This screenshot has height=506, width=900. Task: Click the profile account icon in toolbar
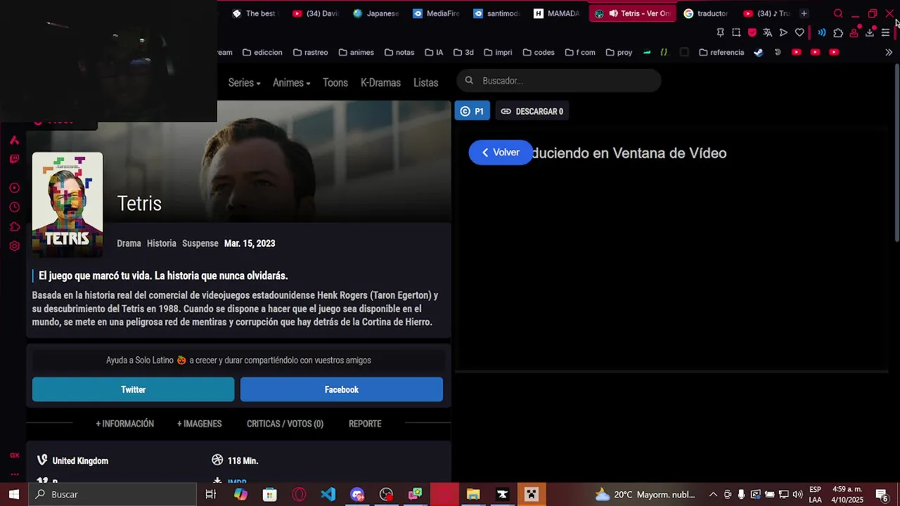pyautogui.click(x=854, y=32)
